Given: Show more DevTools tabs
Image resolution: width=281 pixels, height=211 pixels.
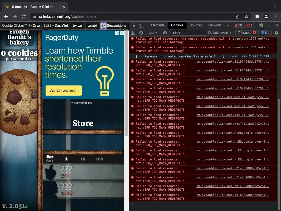Looking at the screenshot, I should 228,25.
